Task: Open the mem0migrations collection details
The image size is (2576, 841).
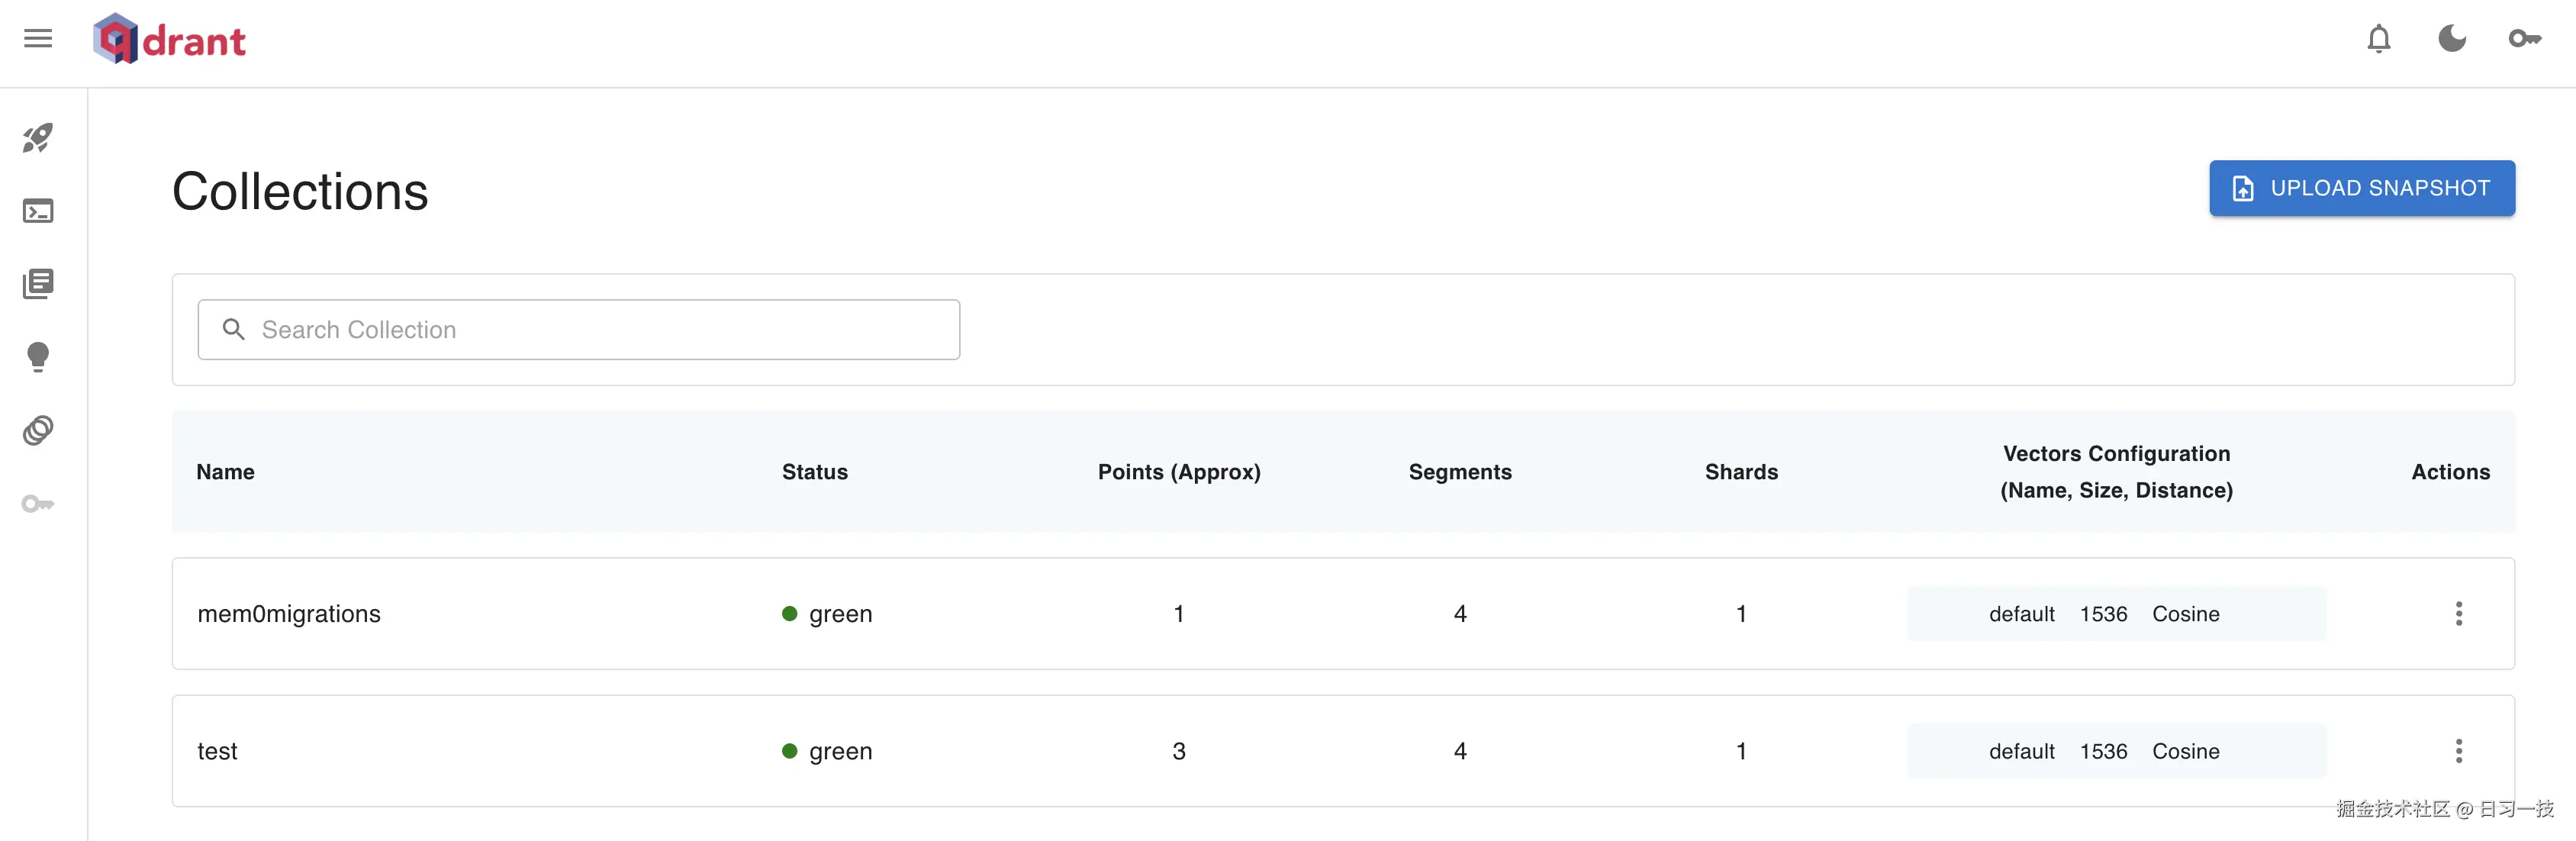Action: [289, 614]
